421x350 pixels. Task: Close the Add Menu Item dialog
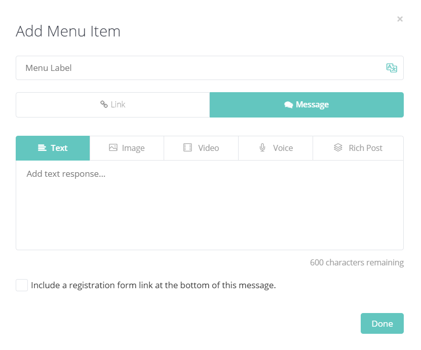click(x=400, y=19)
